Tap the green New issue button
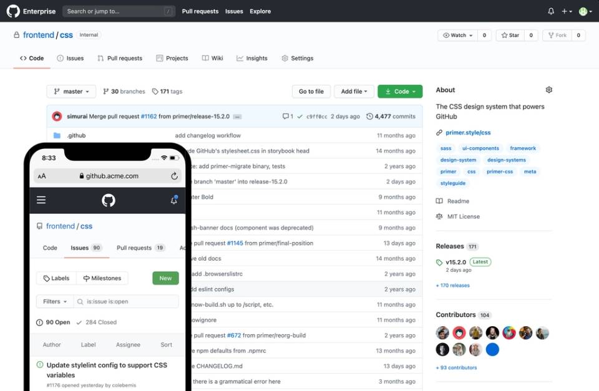The height and width of the screenshot is (391, 599). pos(165,278)
